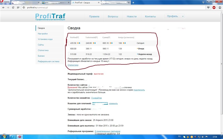This screenshot has width=223, height=139.
Task: Open Реферальная система in the sidebar
Action: pos(50,61)
